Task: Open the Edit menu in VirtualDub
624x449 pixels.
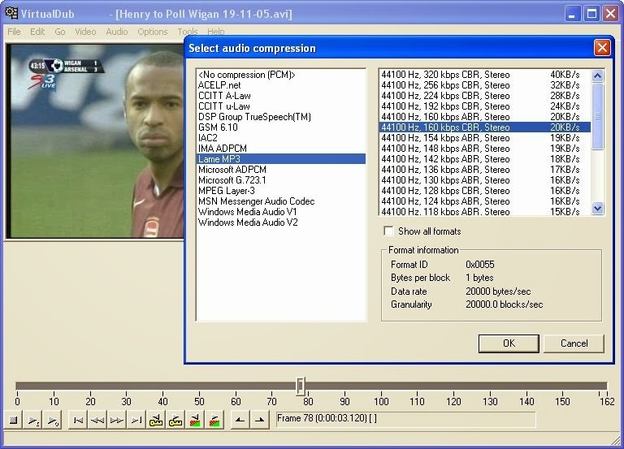Action: point(37,32)
